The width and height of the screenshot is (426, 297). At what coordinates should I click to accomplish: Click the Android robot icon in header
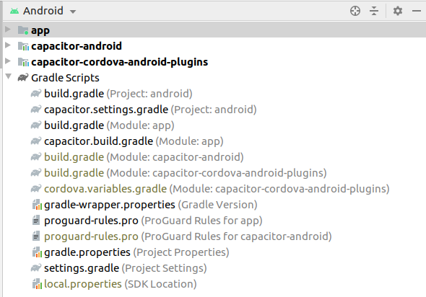click(14, 11)
